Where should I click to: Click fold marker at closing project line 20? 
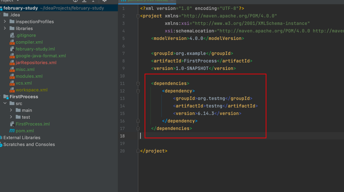tap(138, 151)
